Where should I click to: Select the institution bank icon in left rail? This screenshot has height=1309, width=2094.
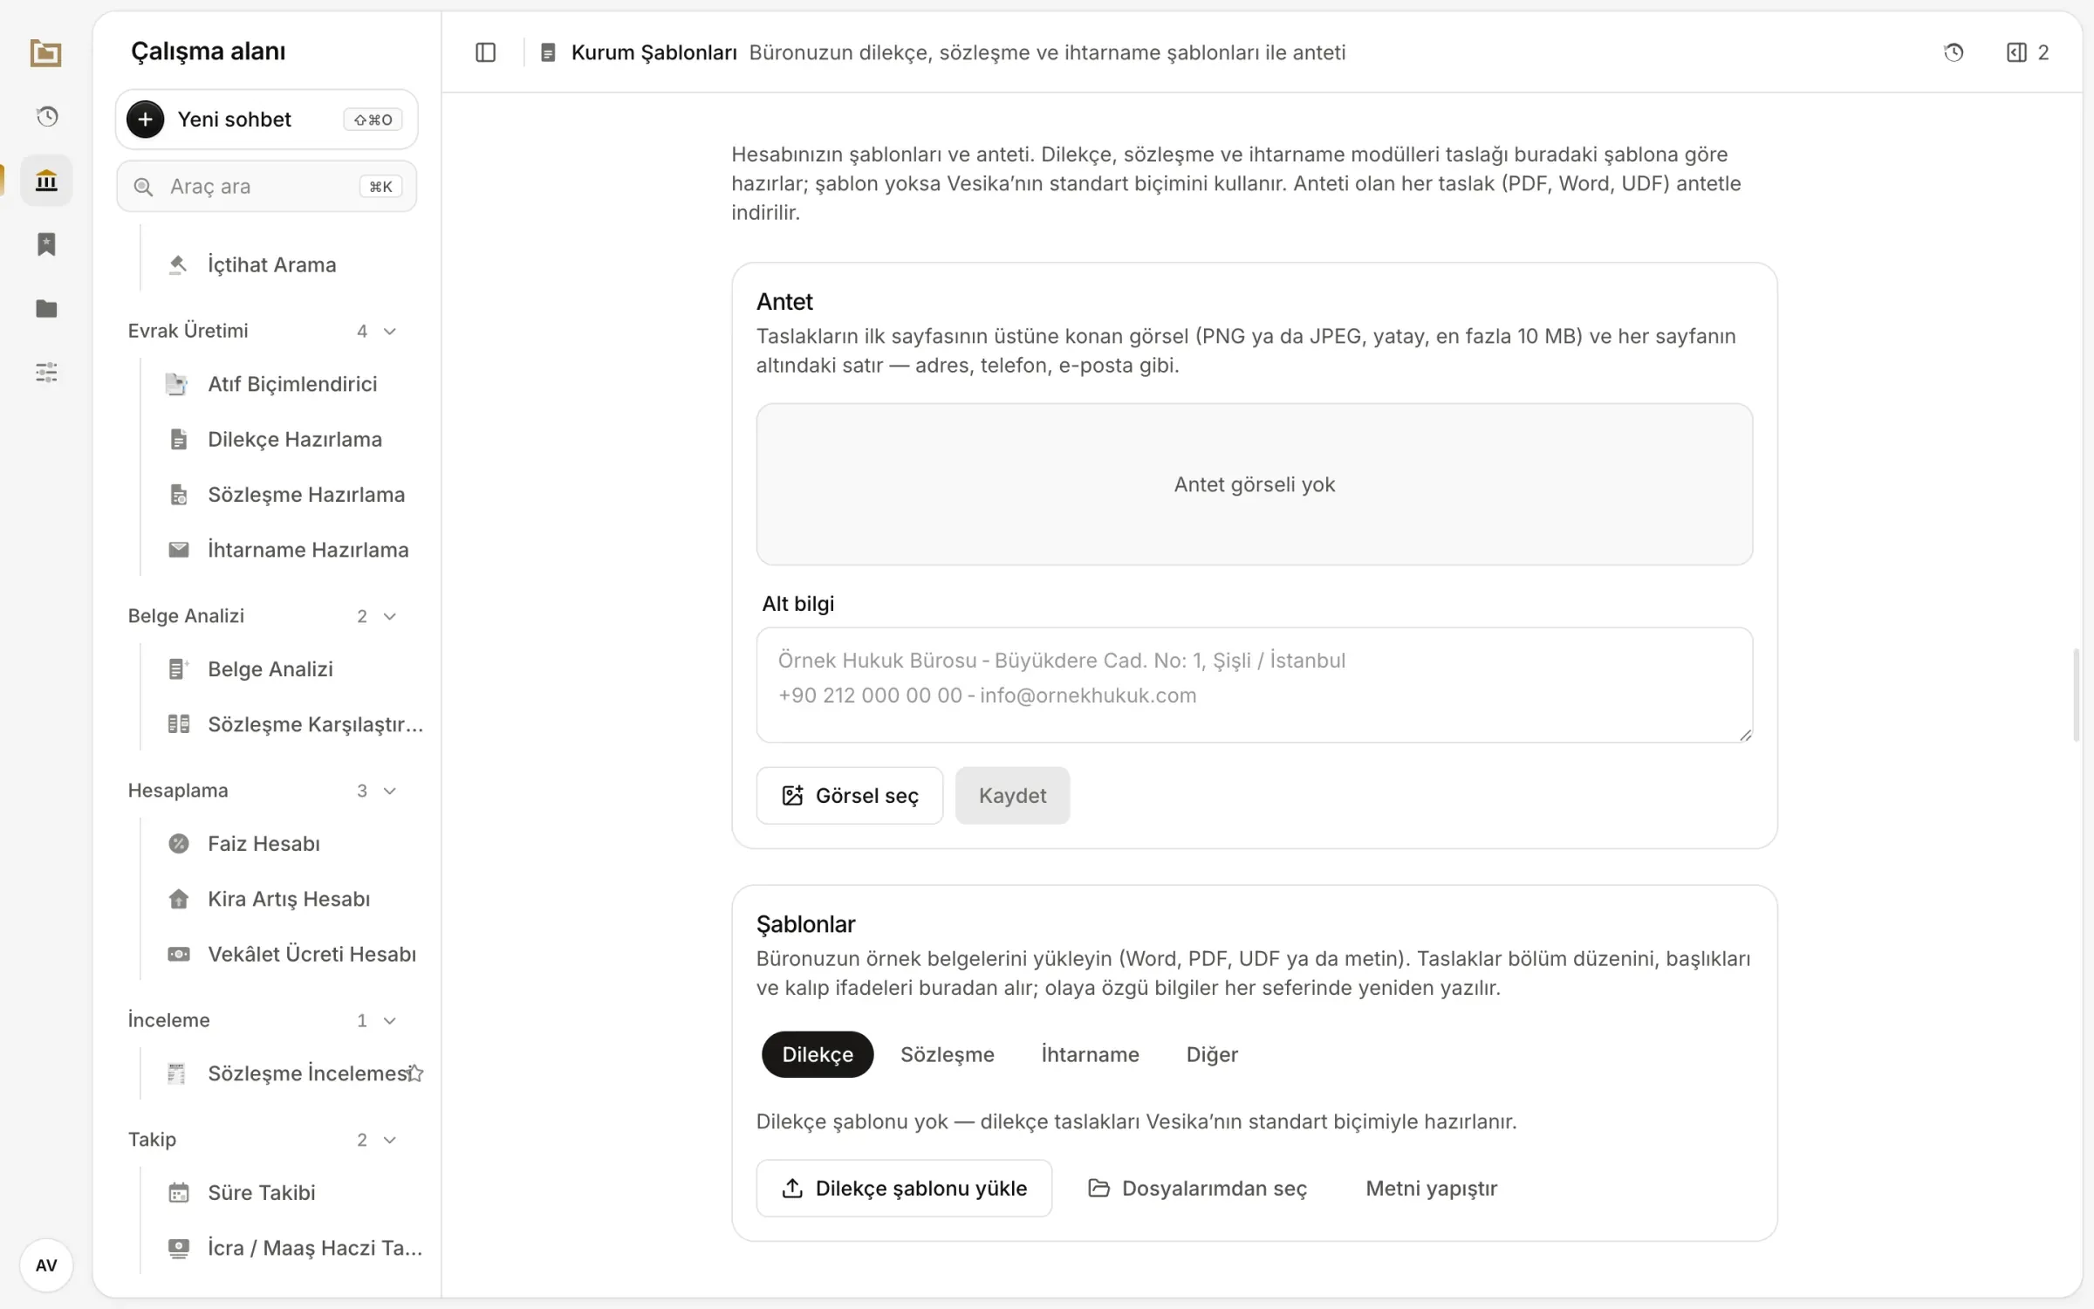click(46, 181)
